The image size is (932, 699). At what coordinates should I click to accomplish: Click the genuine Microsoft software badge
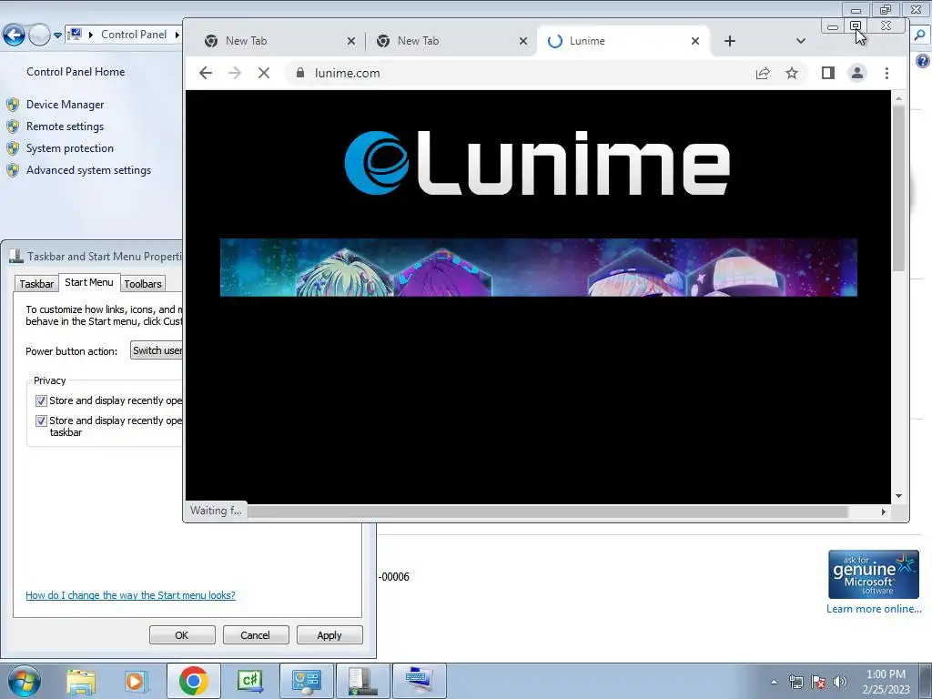pos(874,574)
